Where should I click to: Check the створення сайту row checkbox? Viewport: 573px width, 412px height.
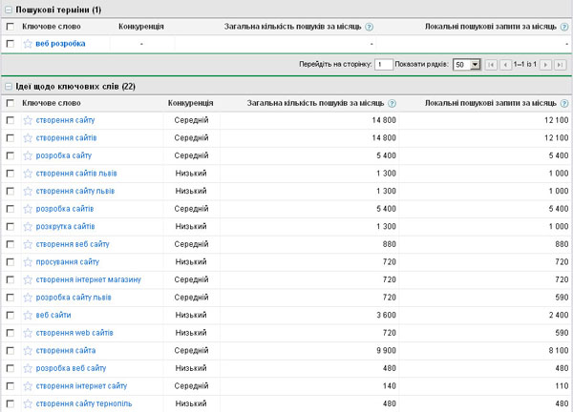click(x=11, y=120)
